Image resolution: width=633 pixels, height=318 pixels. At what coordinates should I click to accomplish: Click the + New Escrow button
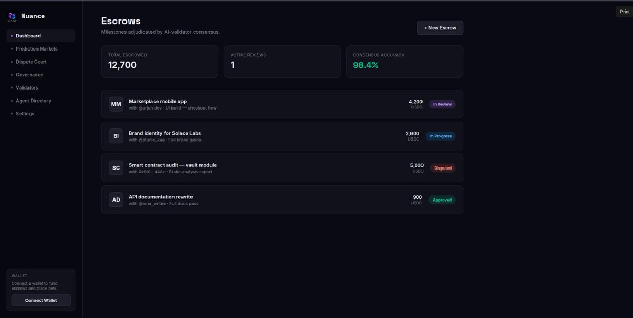(440, 28)
